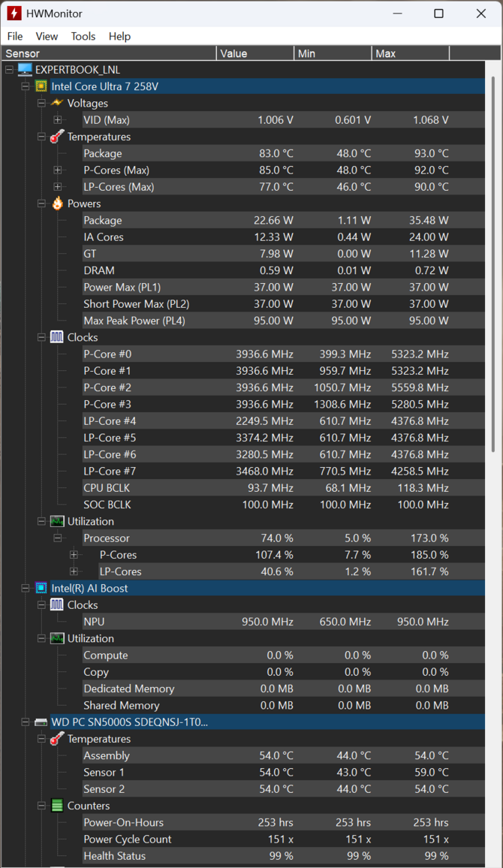The width and height of the screenshot is (503, 868).
Task: Click the CPU Temperatures thermometer icon
Action: (57, 136)
